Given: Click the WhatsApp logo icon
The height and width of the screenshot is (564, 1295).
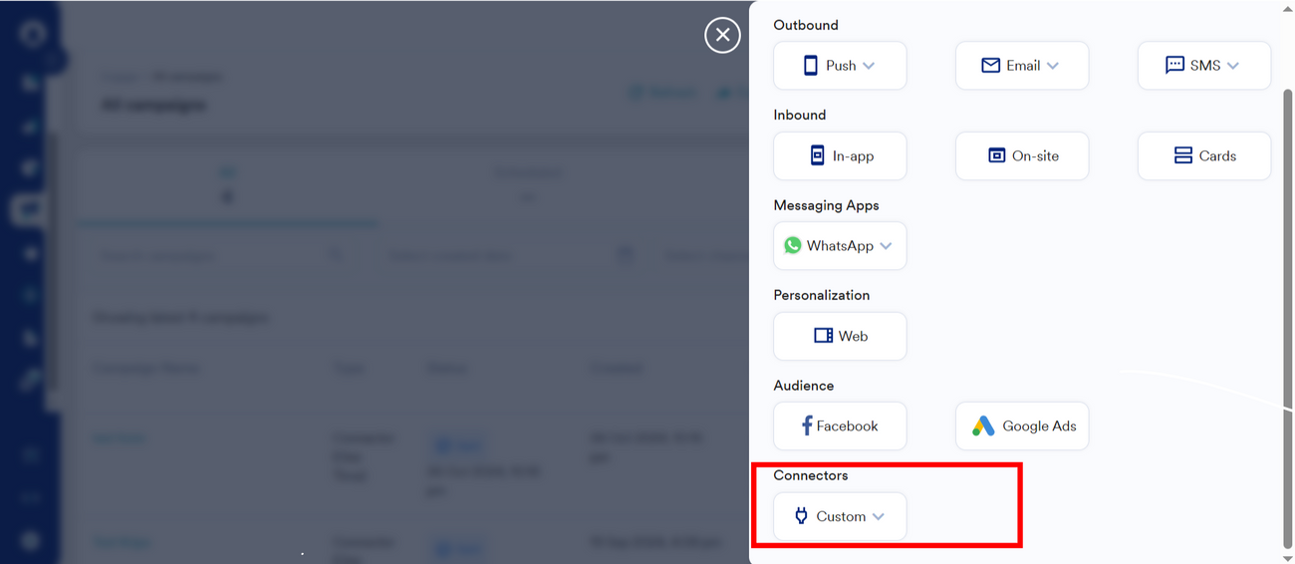Looking at the screenshot, I should [793, 246].
